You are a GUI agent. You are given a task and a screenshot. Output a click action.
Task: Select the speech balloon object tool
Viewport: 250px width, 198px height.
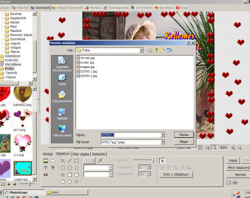(x=53, y=161)
